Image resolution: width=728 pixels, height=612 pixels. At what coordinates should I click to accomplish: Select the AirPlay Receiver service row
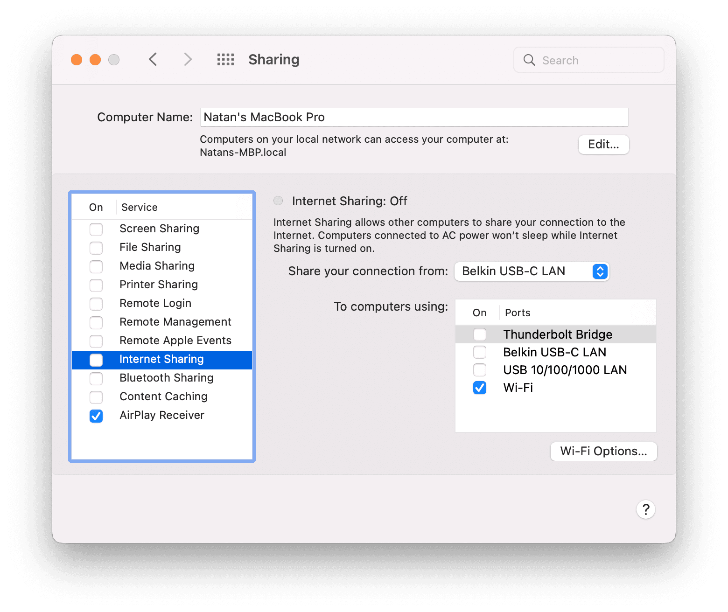tap(162, 415)
